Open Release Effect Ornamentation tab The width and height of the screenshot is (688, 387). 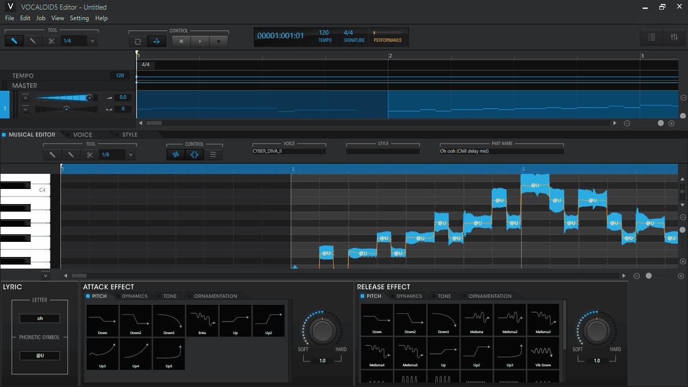[x=490, y=296]
